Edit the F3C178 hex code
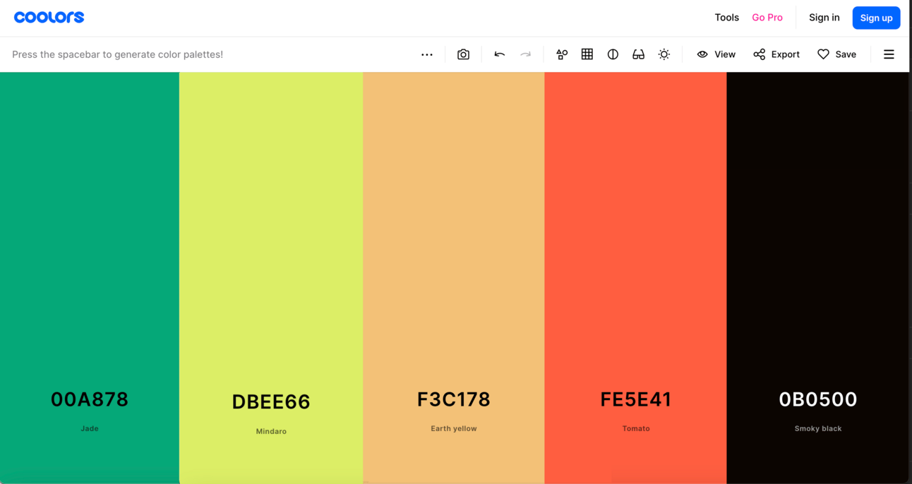Image resolution: width=912 pixels, height=484 pixels. click(x=454, y=399)
